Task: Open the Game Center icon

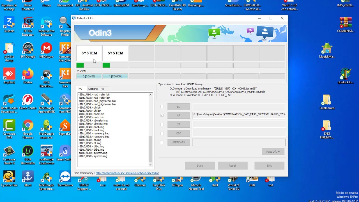Action: (x=28, y=102)
